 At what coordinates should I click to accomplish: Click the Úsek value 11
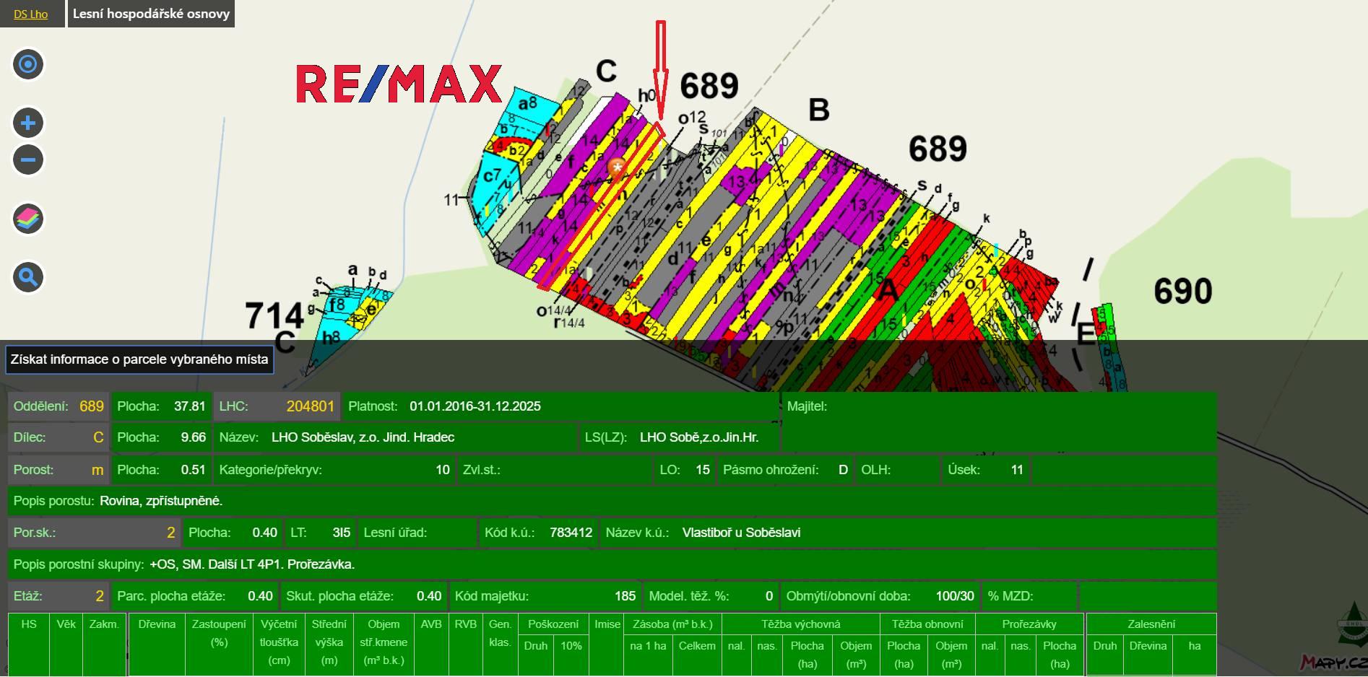coord(1017,470)
